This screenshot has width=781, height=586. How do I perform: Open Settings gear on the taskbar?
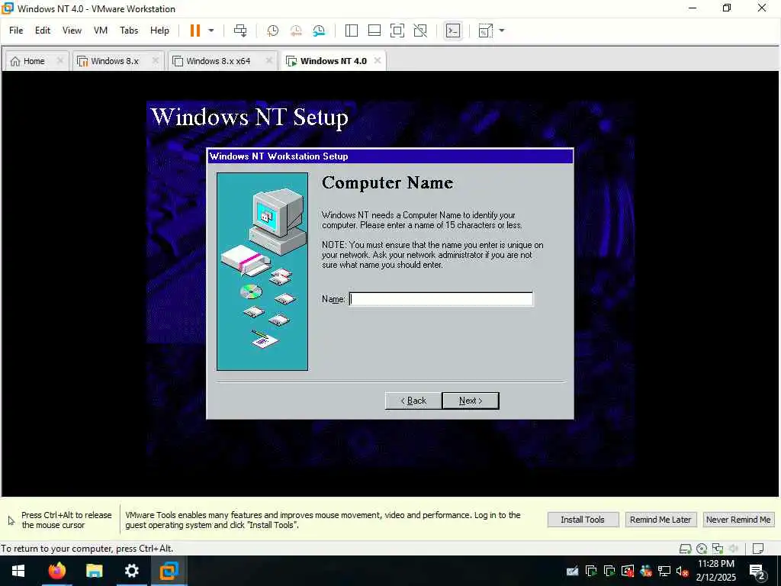tap(131, 571)
